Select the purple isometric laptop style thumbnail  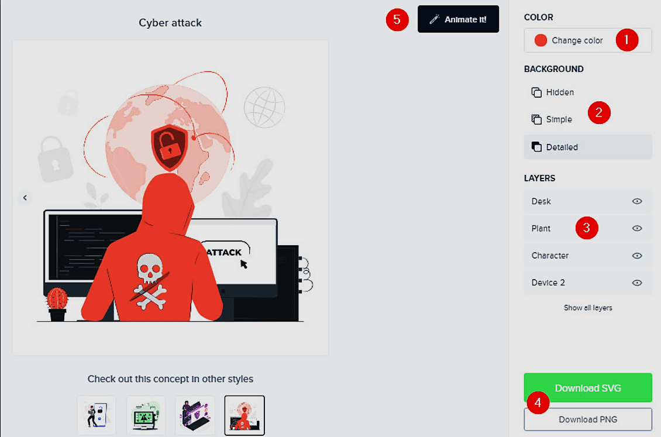pos(195,415)
